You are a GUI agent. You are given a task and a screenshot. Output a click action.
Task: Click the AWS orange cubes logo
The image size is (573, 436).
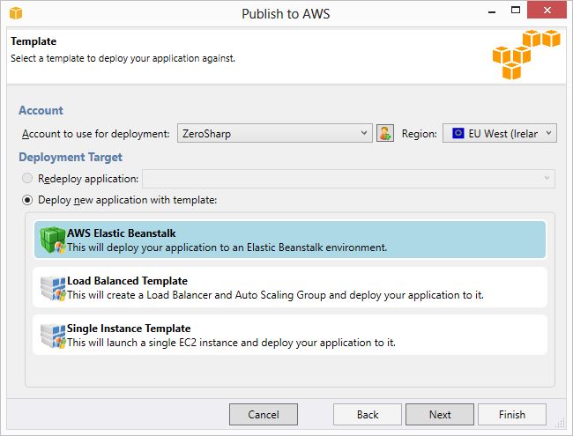526,55
